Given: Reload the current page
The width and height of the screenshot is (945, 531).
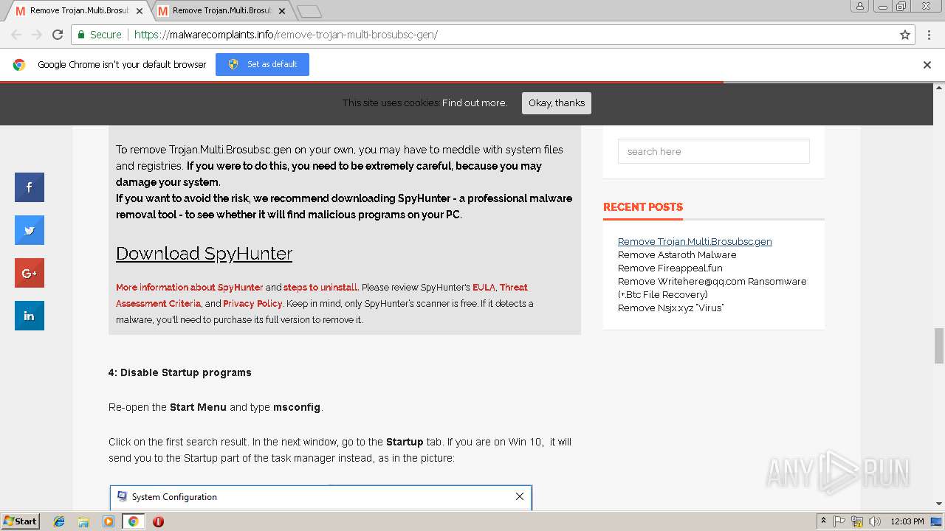Looking at the screenshot, I should tap(58, 35).
